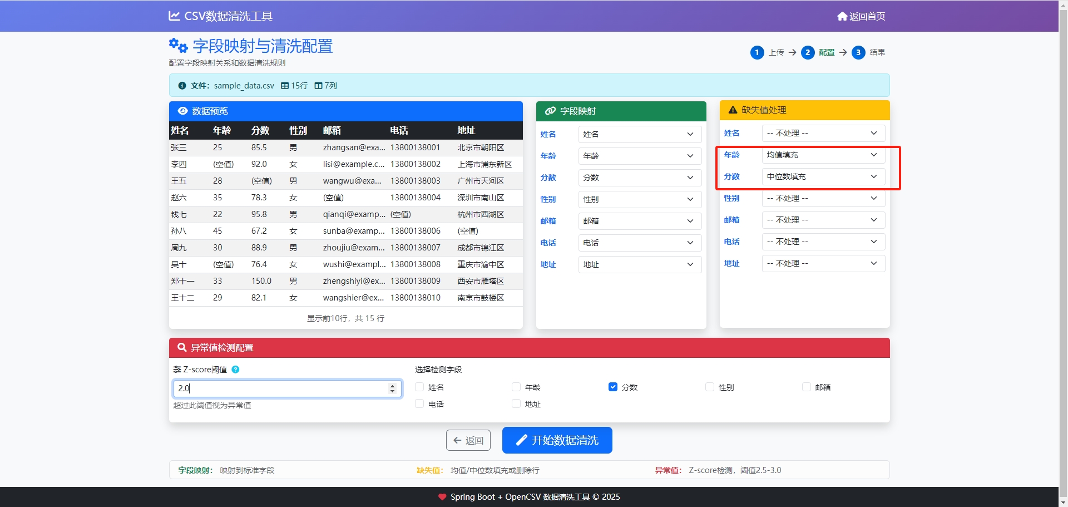
Task: Click step 3 circle for 结果
Action: (x=858, y=52)
